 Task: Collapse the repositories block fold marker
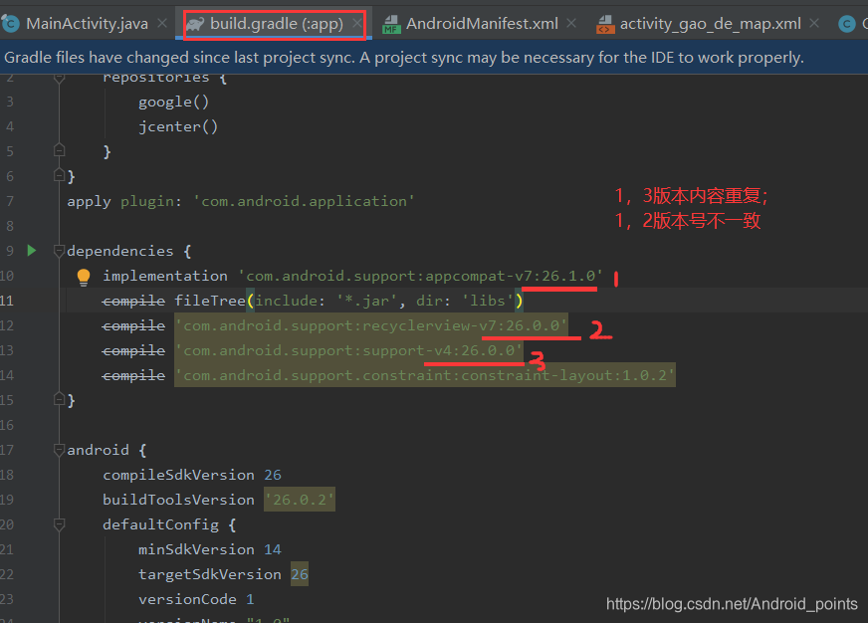[60, 79]
